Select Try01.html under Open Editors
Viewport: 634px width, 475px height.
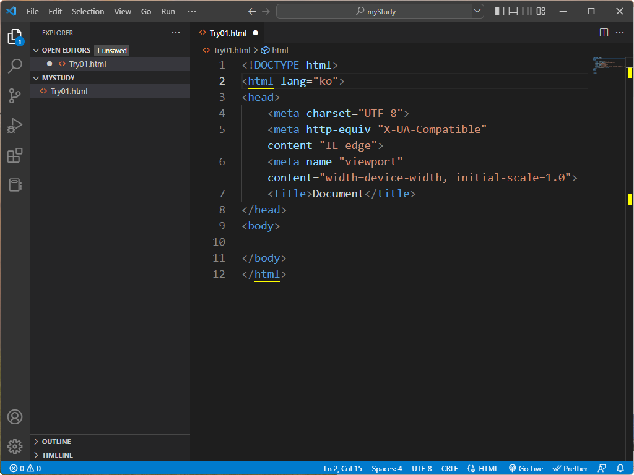110,64
